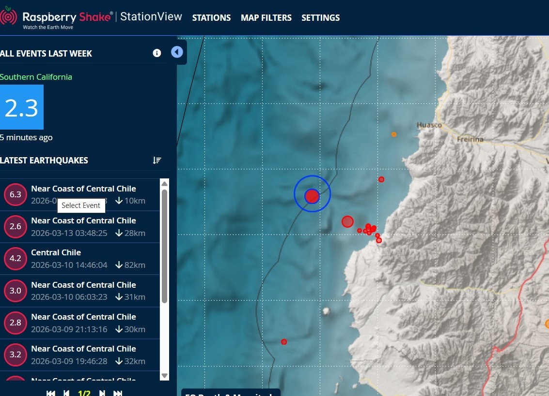The height and width of the screenshot is (396, 549).
Task: Select the 3.0 event dated 2026-03-10 06:03:23
Action: click(x=80, y=291)
